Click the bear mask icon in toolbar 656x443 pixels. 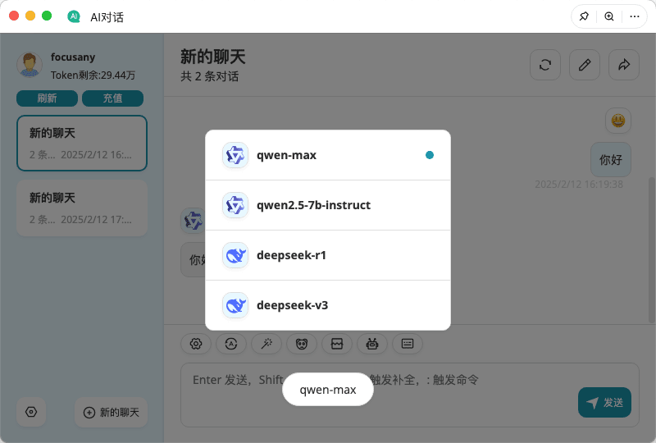click(302, 344)
